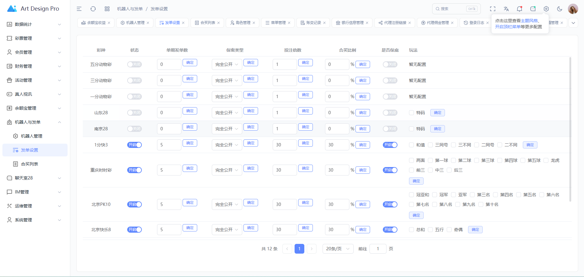The width and height of the screenshot is (584, 277).
Task: Click 确定 beside 北京快乐8 play options
Action: point(475,230)
